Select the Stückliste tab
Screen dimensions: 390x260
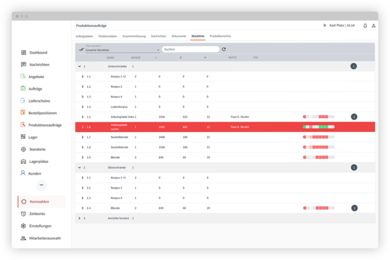click(x=198, y=36)
